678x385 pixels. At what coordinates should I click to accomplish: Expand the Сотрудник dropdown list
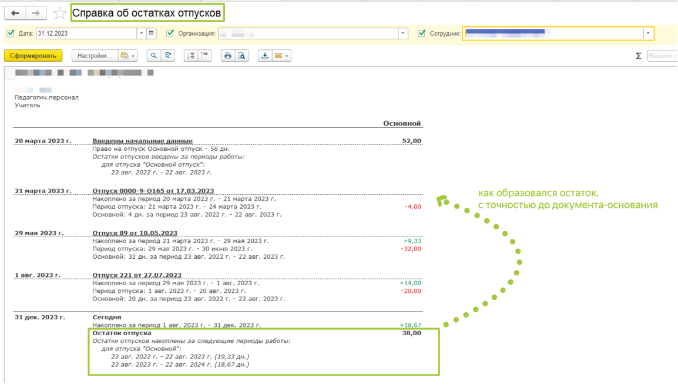pos(648,33)
